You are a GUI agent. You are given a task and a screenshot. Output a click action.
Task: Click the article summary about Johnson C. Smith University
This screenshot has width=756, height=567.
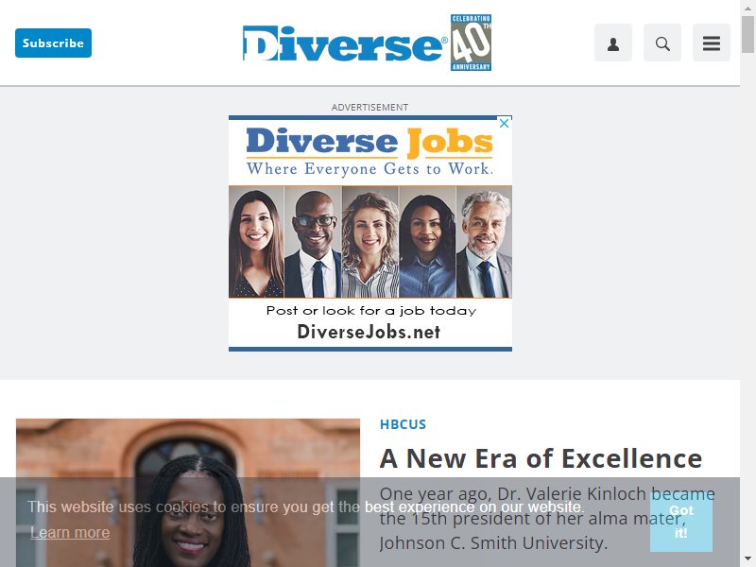(547, 518)
